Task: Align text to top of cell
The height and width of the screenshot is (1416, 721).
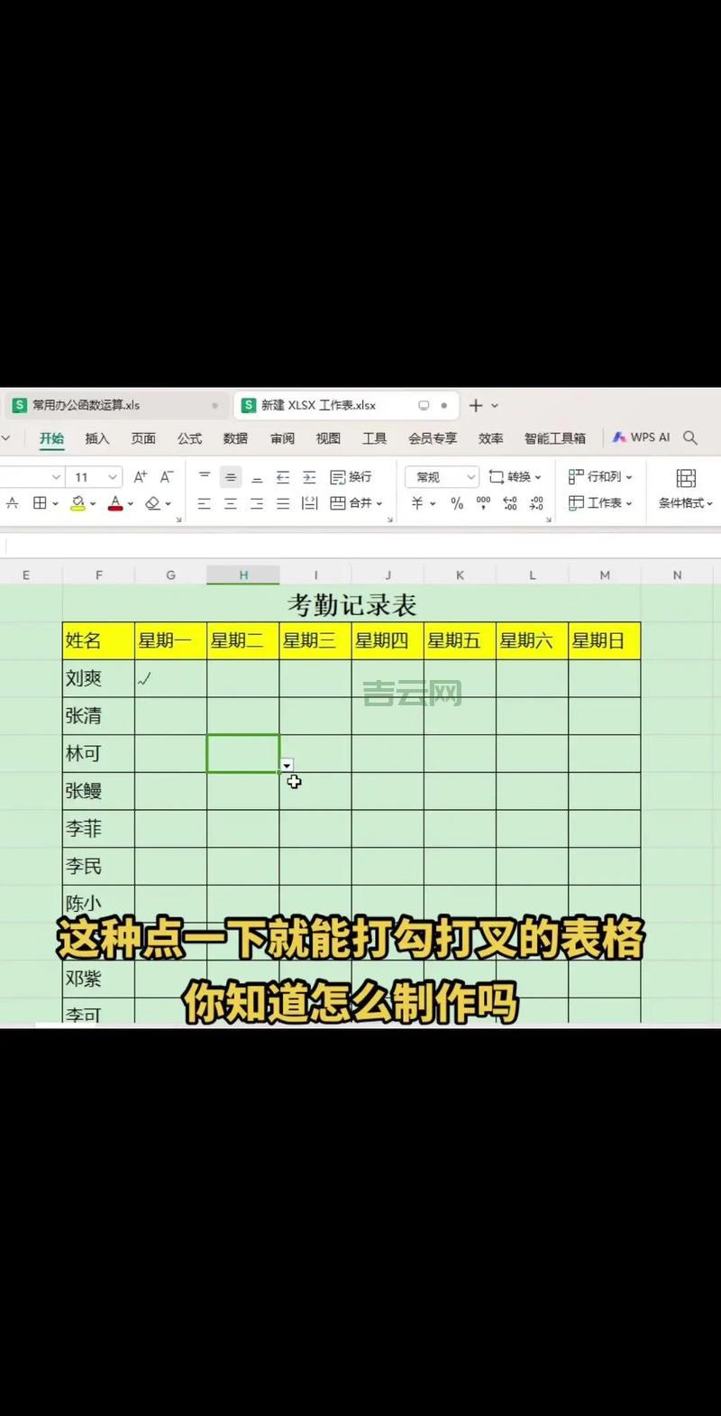Action: (205, 476)
